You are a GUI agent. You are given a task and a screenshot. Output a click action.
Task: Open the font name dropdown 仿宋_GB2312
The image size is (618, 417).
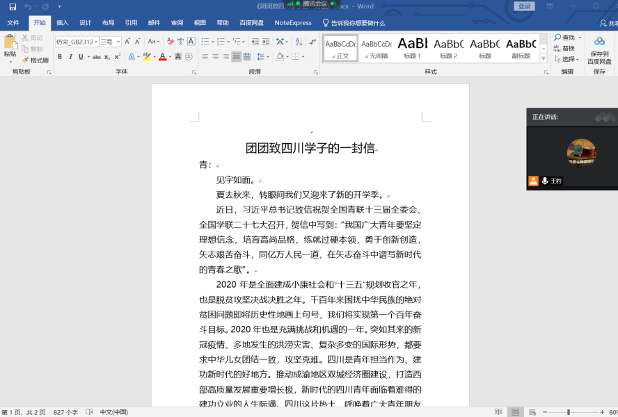tap(96, 42)
